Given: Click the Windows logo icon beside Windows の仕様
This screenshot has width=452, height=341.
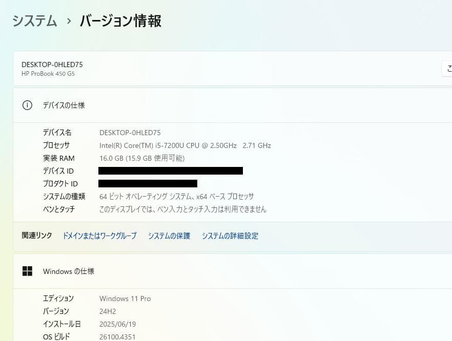Looking at the screenshot, I should click(x=27, y=271).
